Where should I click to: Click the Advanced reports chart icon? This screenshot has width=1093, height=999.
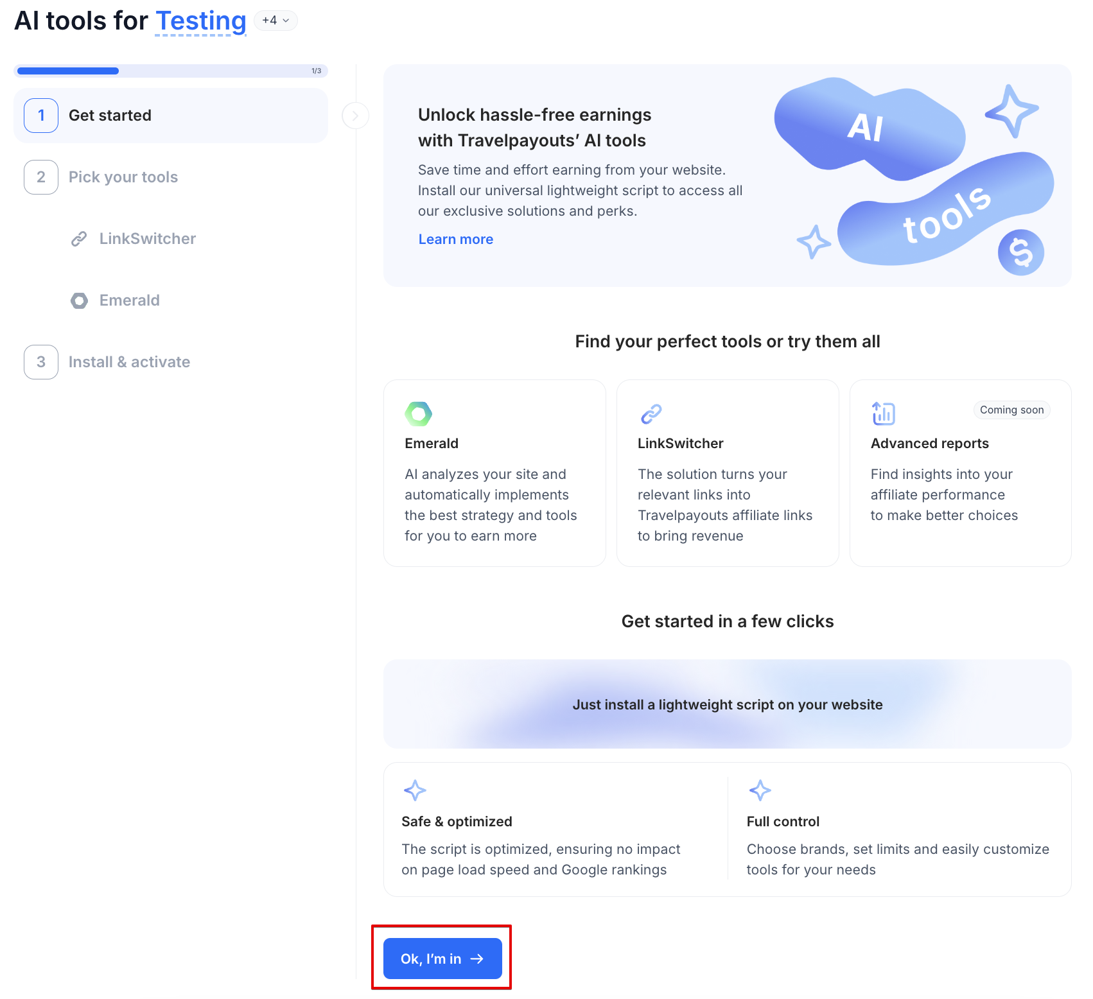[884, 413]
